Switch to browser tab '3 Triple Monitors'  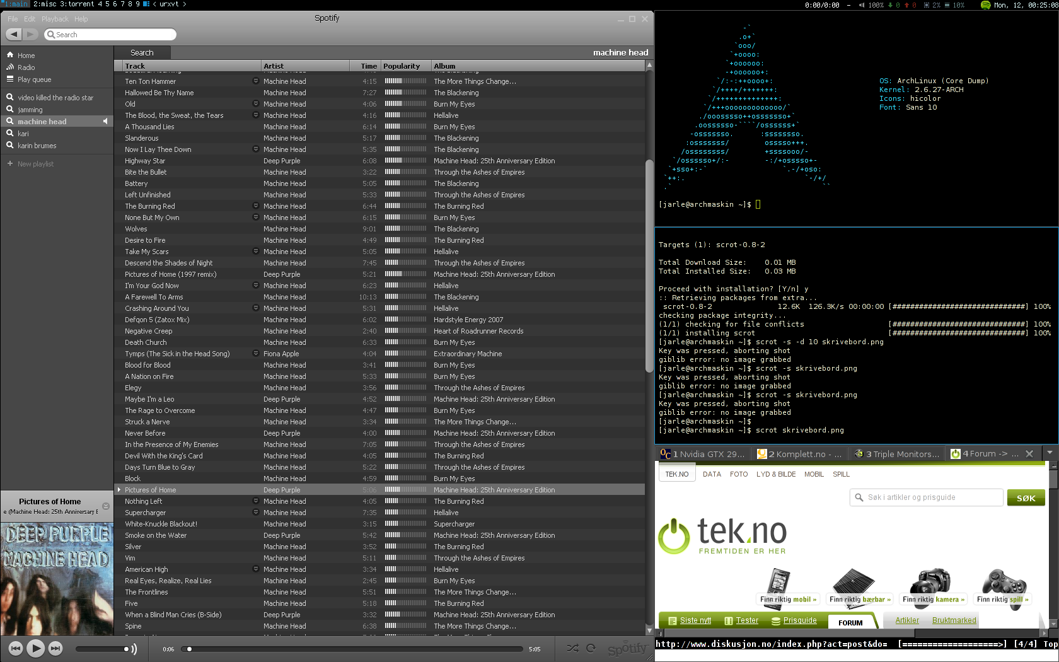898,454
